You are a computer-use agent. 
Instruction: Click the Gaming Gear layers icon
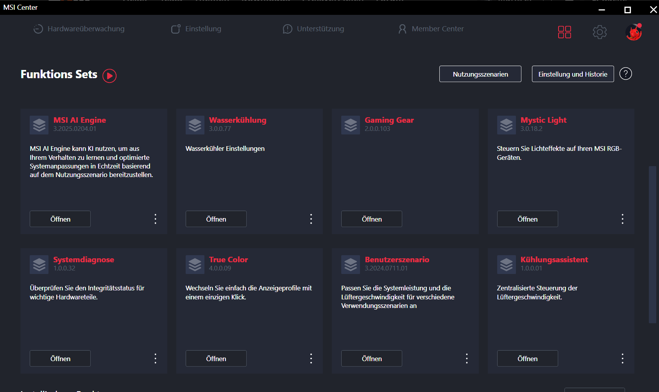point(351,125)
